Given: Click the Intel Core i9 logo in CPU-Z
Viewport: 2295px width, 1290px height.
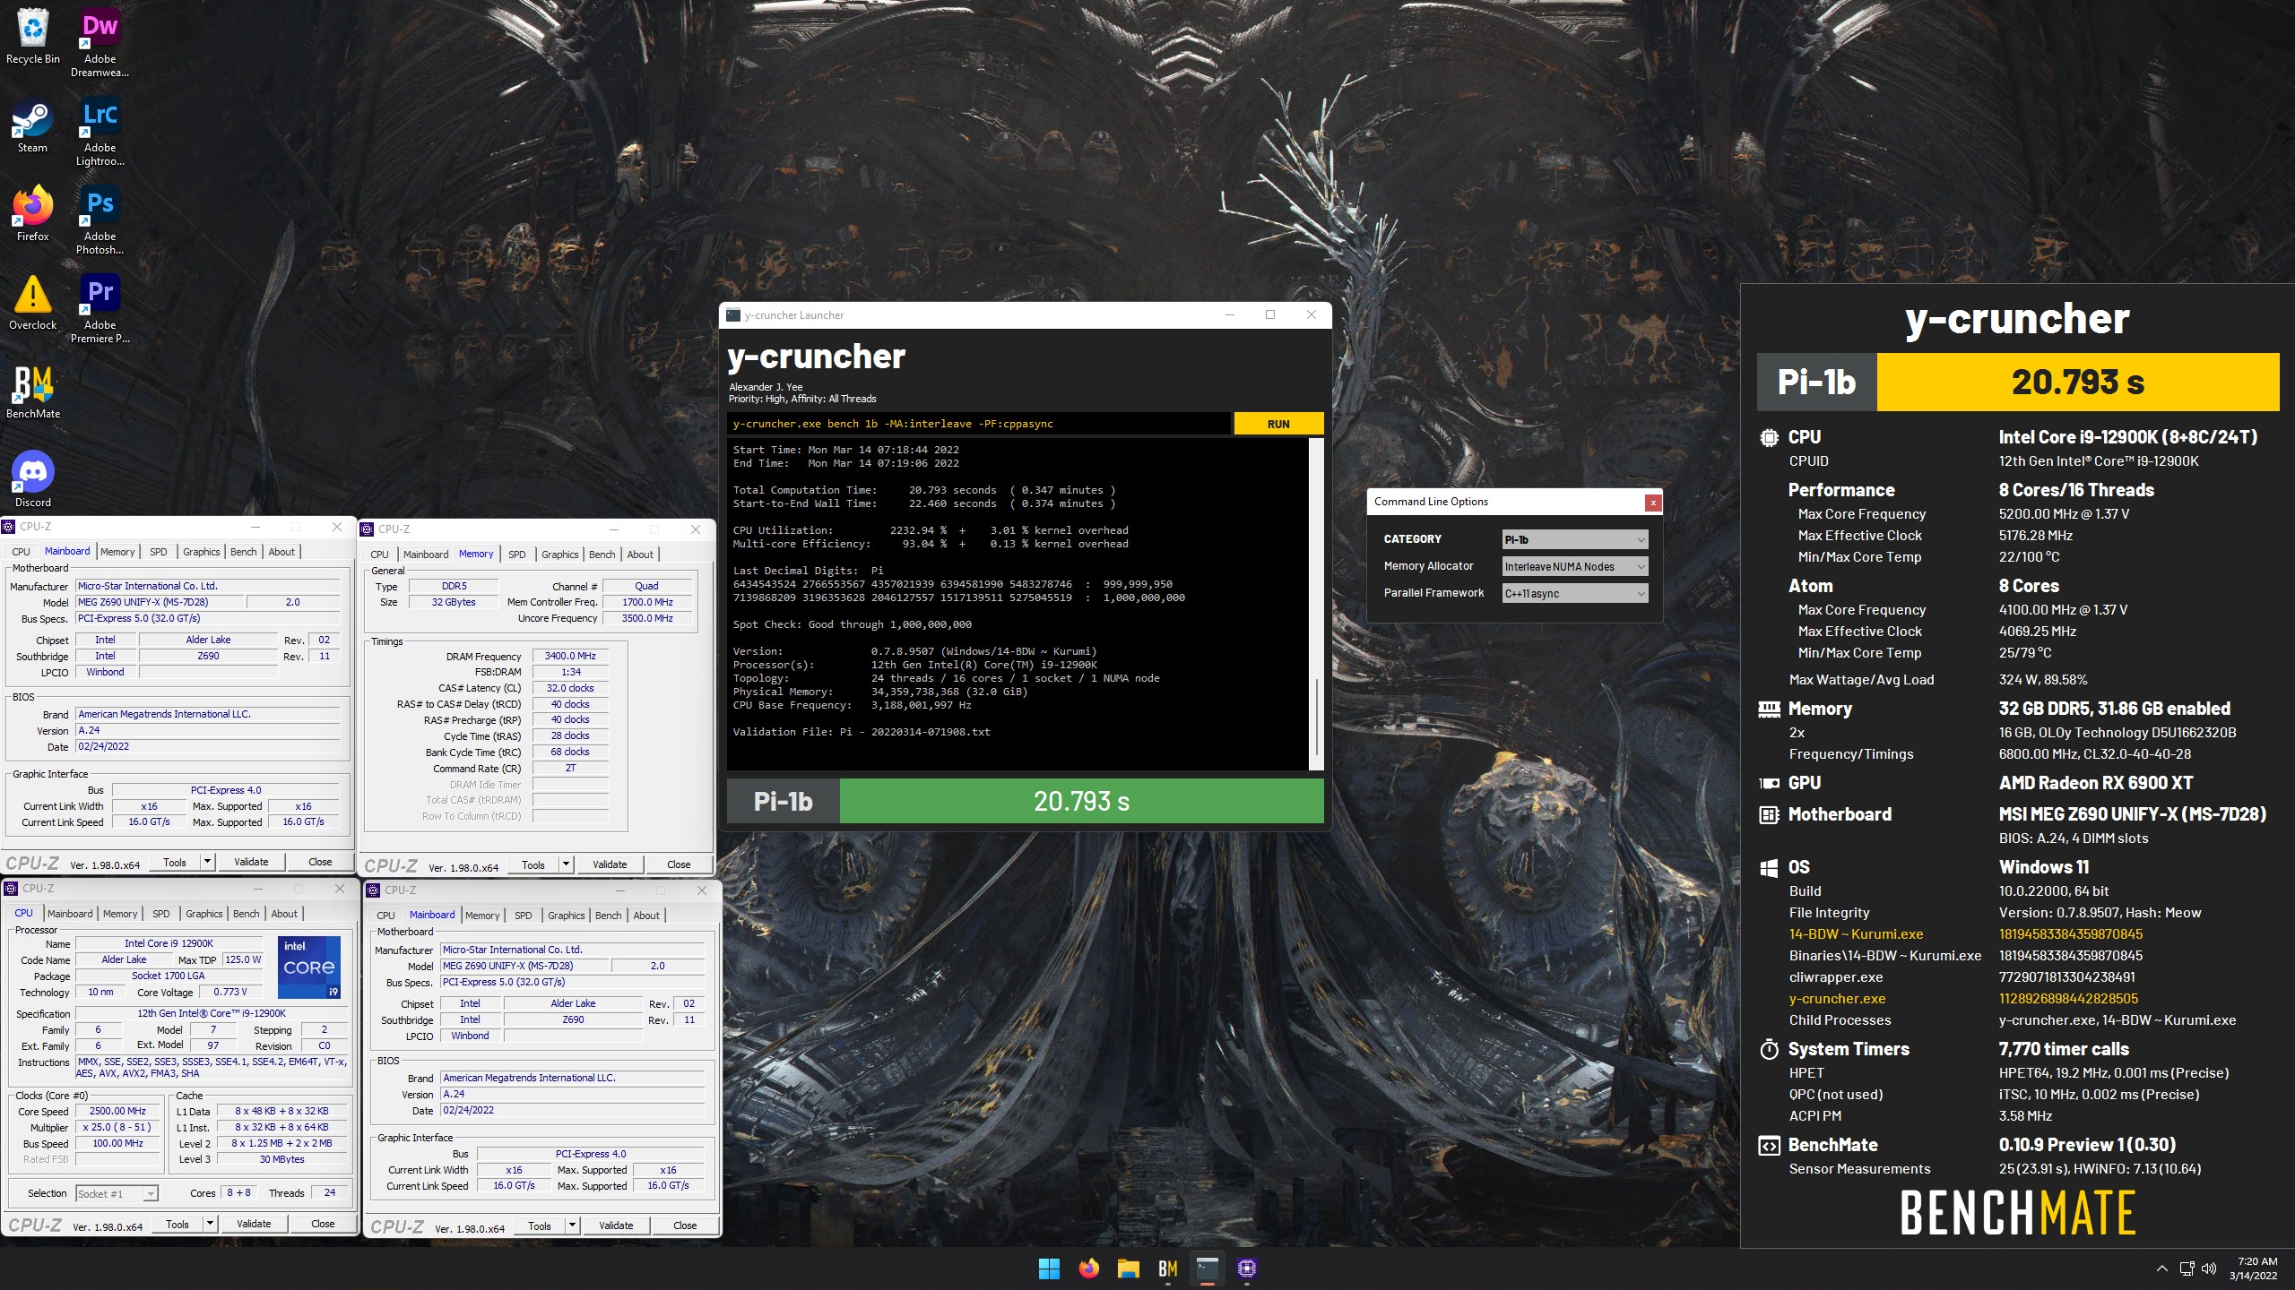Looking at the screenshot, I should [x=308, y=967].
